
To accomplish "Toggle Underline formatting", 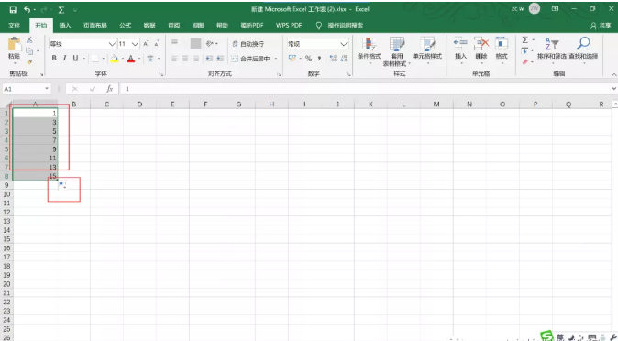I will click(x=75, y=59).
